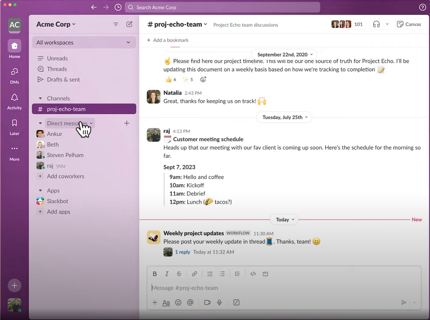
Task: Record a video clip
Action: pyautogui.click(x=207, y=302)
